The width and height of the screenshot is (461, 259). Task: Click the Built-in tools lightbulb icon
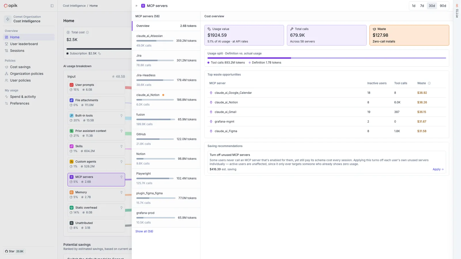122,116
